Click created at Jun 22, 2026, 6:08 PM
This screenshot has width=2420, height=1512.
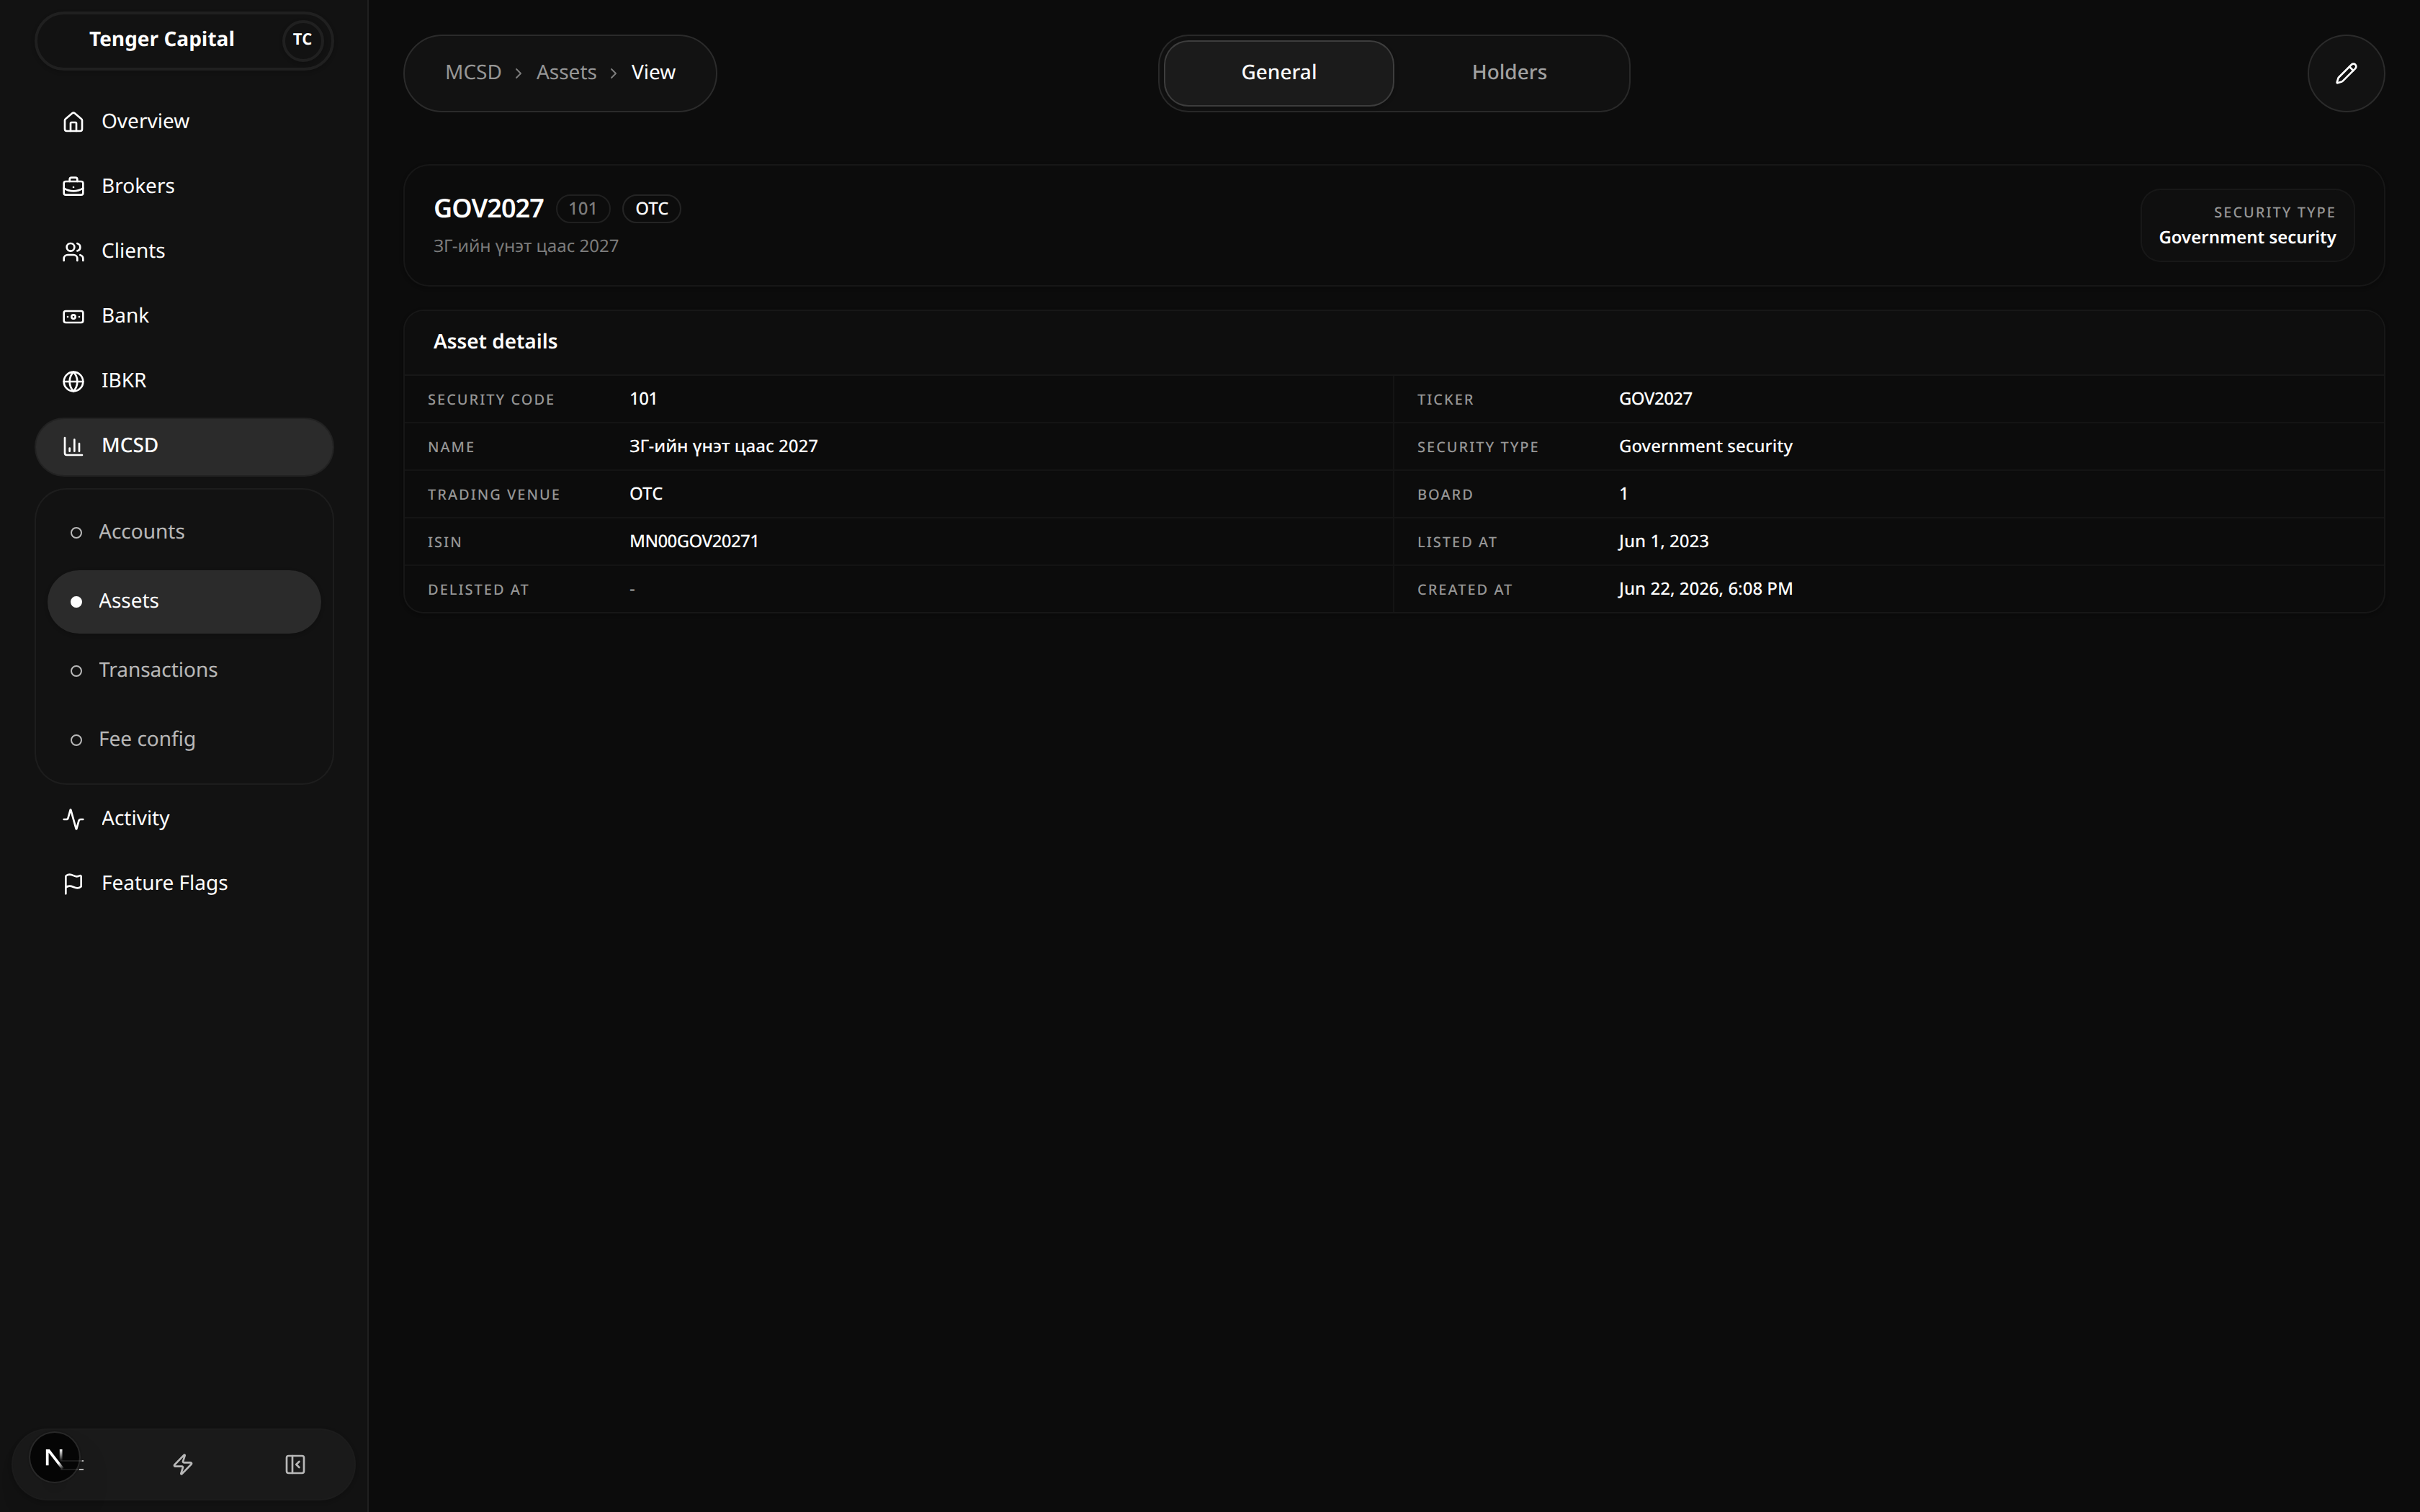[1705, 589]
